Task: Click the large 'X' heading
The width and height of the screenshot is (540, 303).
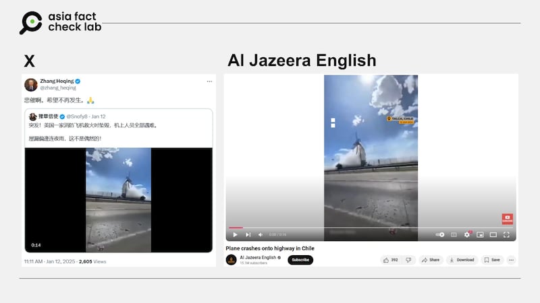Action: (30, 61)
